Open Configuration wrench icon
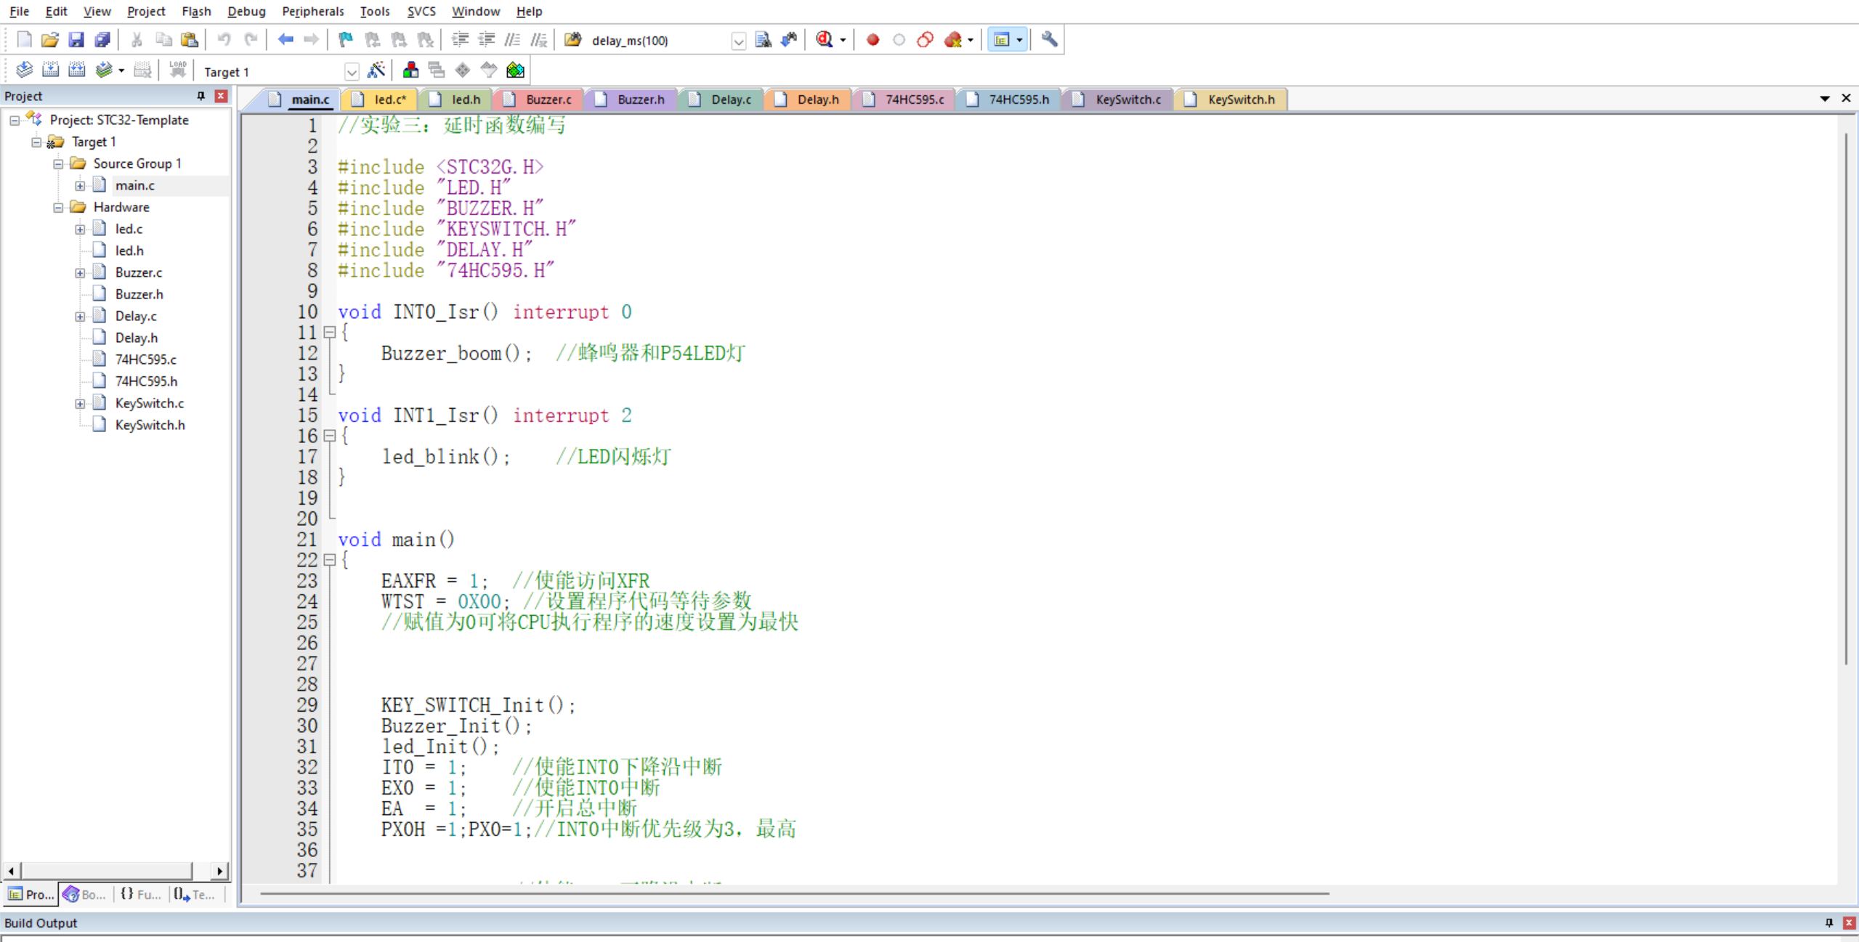 click(1049, 40)
